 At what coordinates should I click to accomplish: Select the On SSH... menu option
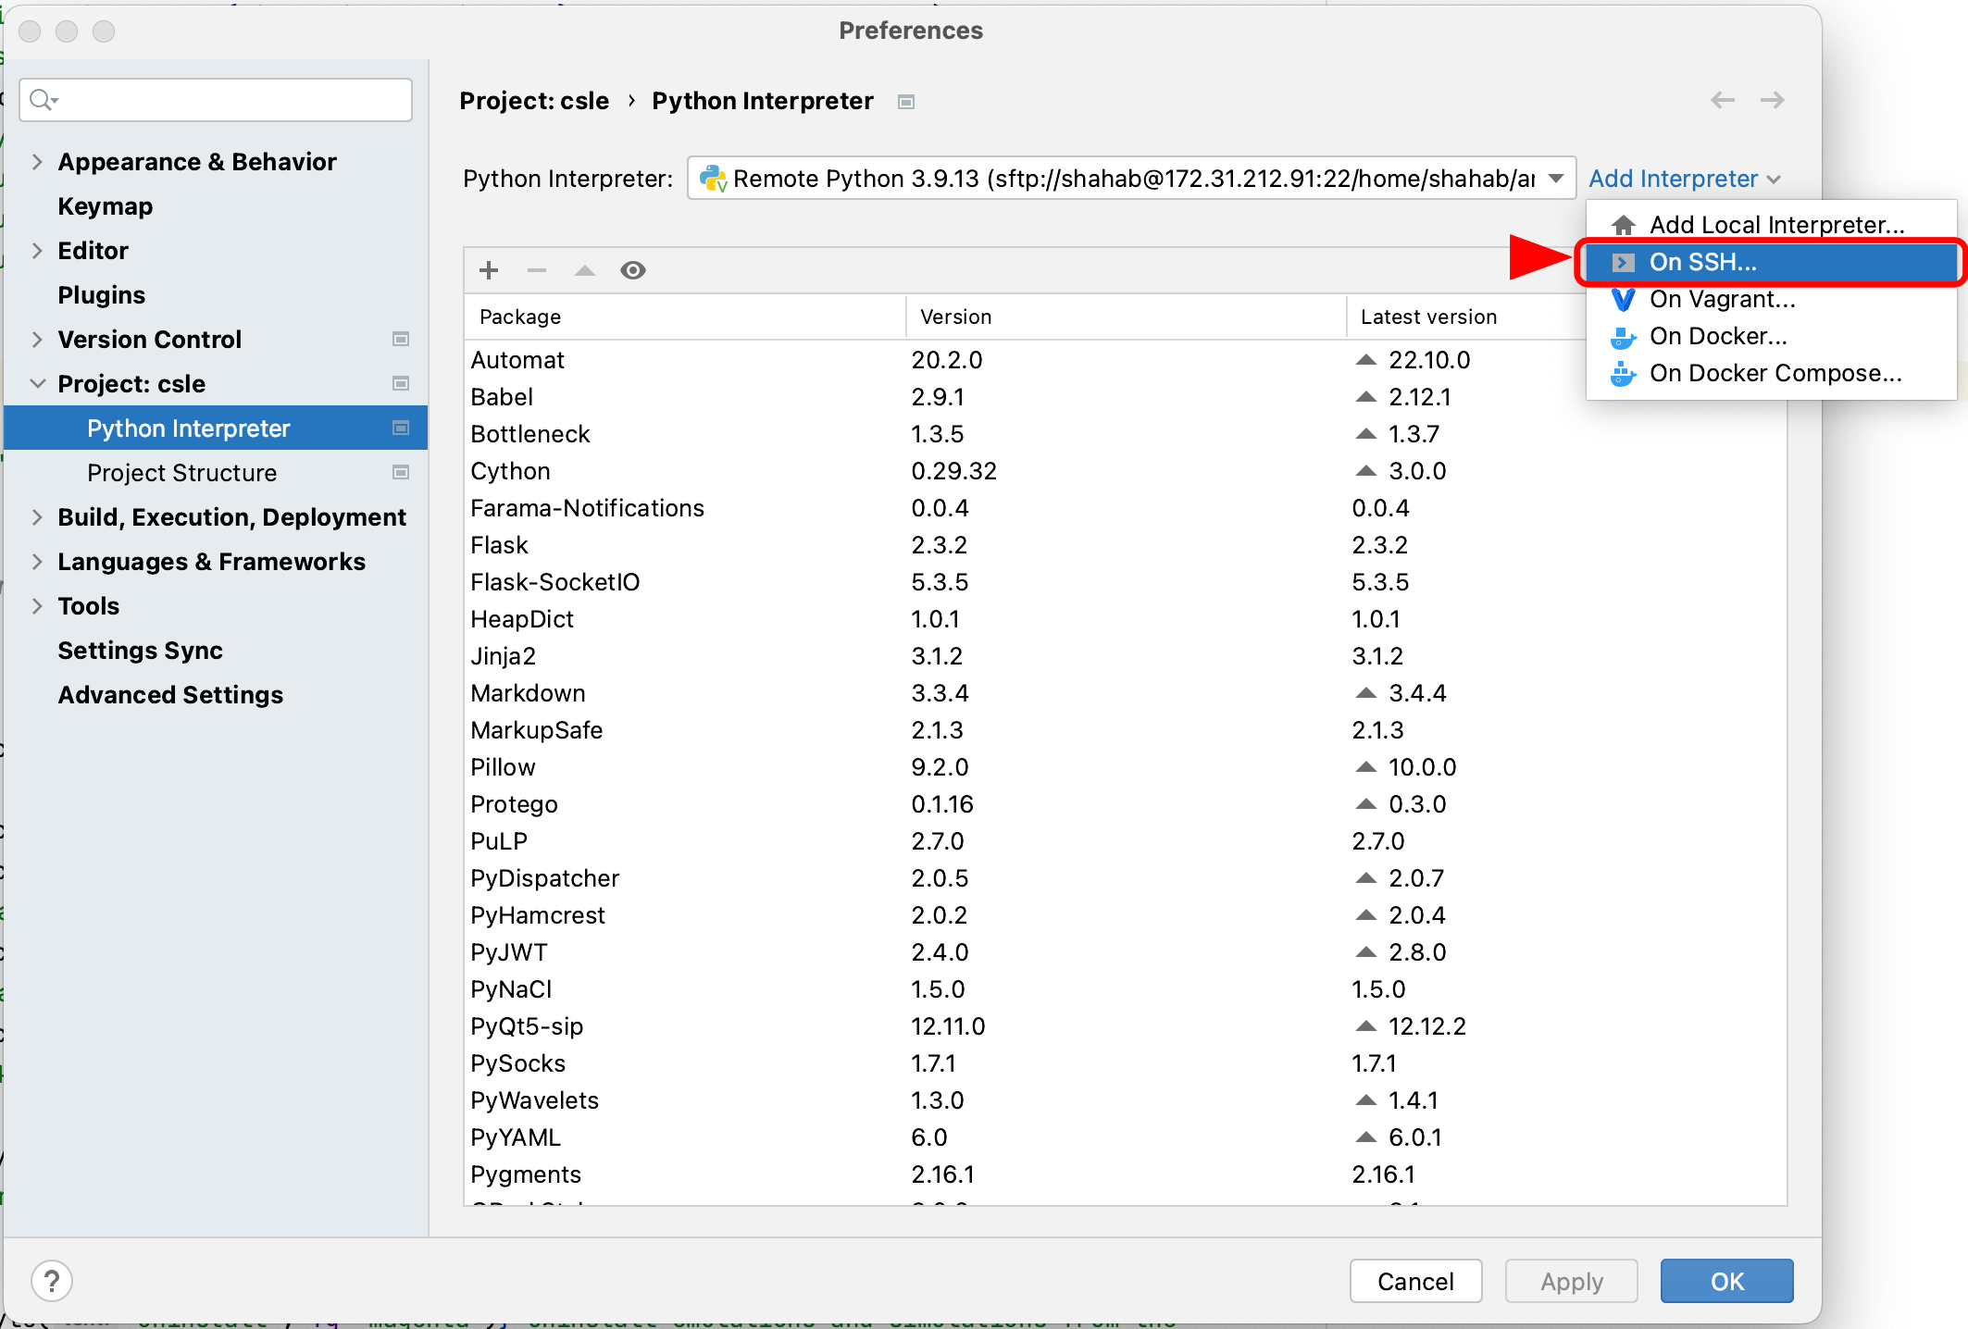point(1703,262)
